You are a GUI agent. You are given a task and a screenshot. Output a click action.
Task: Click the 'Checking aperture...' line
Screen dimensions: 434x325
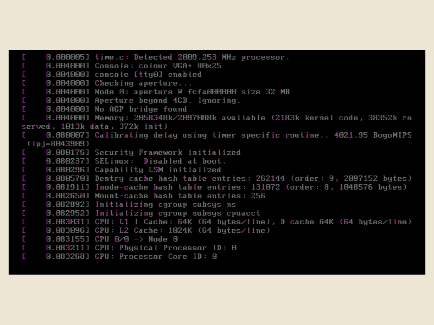click(107, 83)
